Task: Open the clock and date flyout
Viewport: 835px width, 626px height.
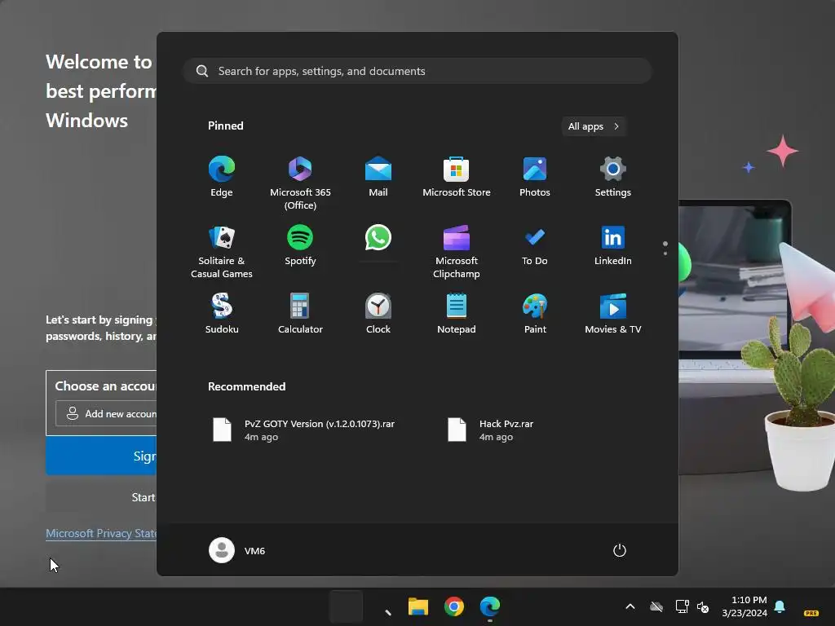Action: pyautogui.click(x=744, y=606)
